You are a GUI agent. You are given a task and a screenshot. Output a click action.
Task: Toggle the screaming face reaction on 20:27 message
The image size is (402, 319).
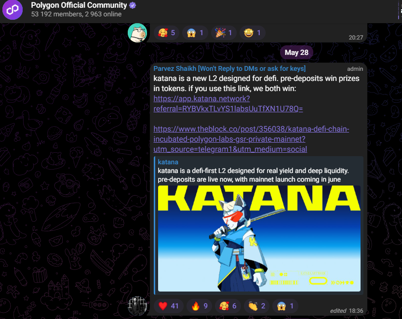coord(195,33)
